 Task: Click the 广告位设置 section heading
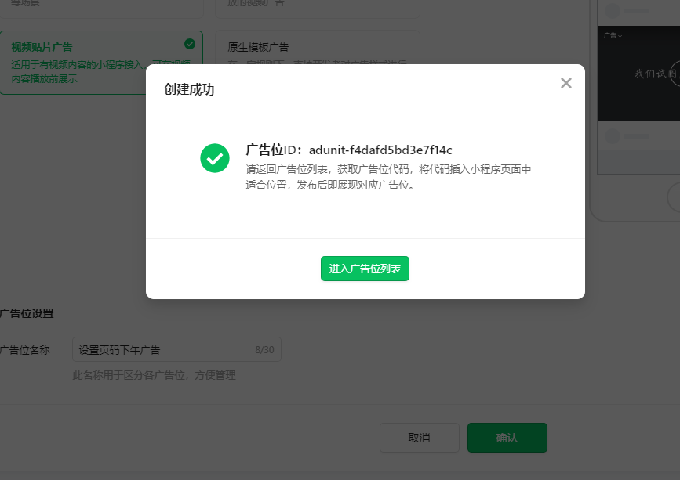(27, 313)
